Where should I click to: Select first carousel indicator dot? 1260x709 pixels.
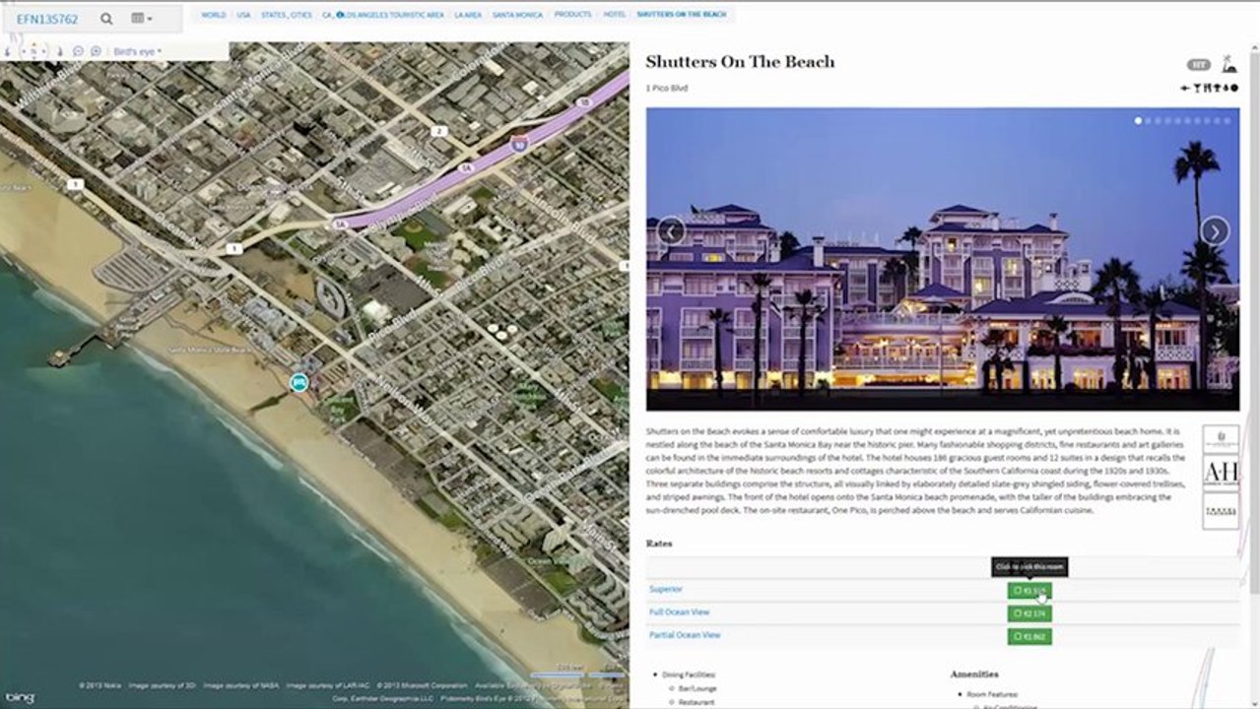(x=1138, y=121)
